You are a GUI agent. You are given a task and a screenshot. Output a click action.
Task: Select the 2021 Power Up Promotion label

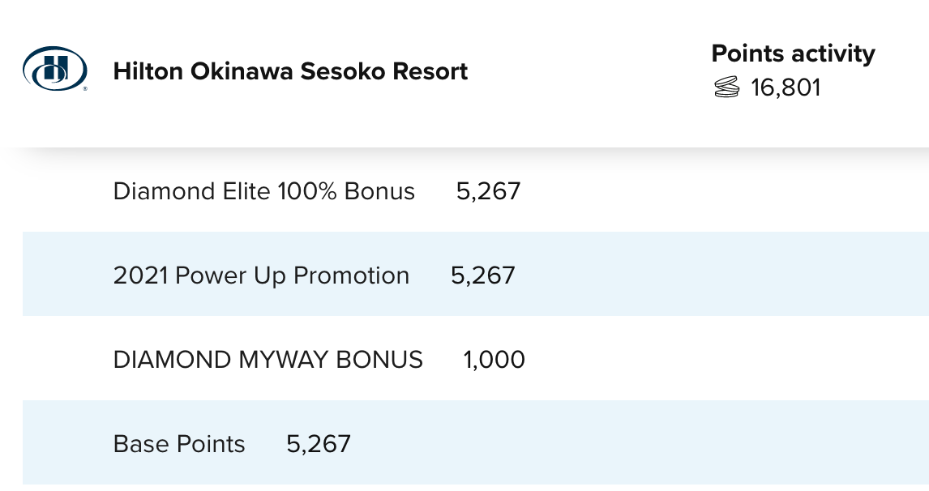tap(261, 275)
